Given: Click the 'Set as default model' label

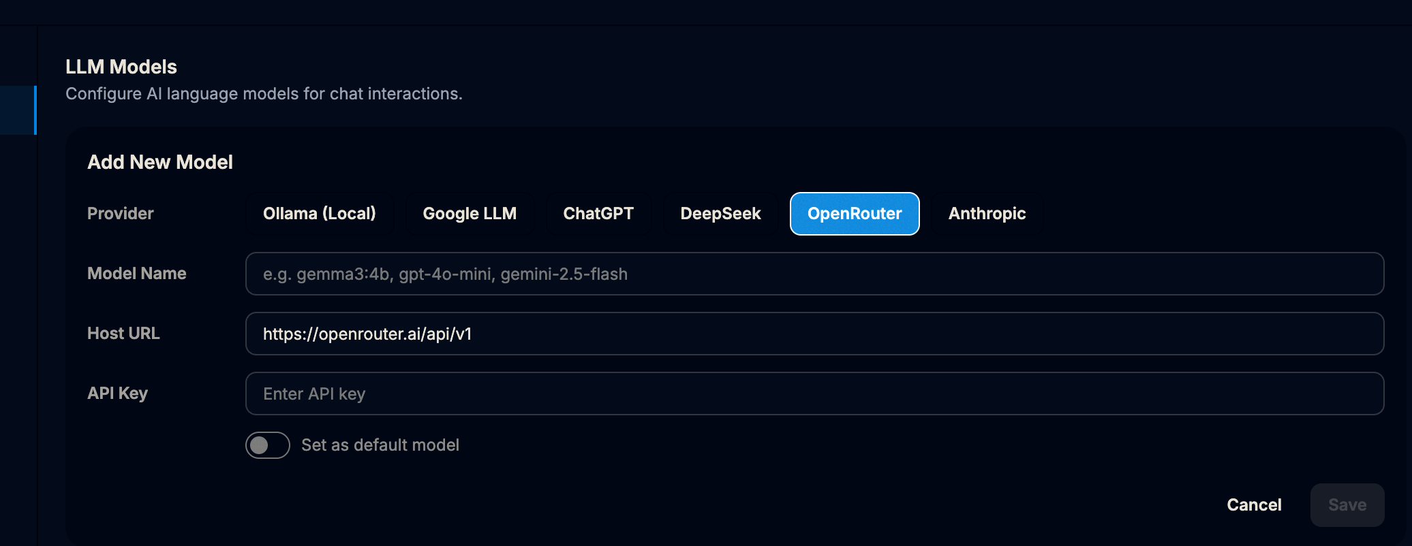Looking at the screenshot, I should [380, 445].
